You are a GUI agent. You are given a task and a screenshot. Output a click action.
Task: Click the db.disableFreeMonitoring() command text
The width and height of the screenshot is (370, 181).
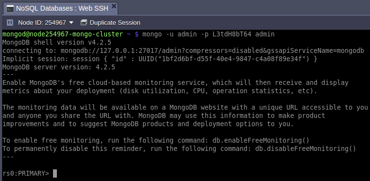tap(305, 149)
